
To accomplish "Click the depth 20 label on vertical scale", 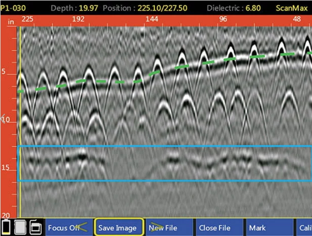I will 5,215.
